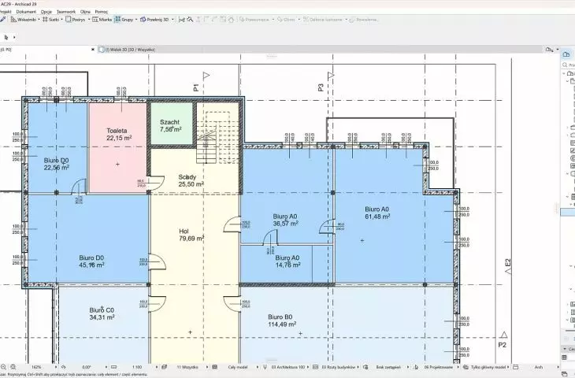The height and width of the screenshot is (378, 575).
Task: Open Przekrój 3D dropdown arrow
Action: (x=172, y=20)
